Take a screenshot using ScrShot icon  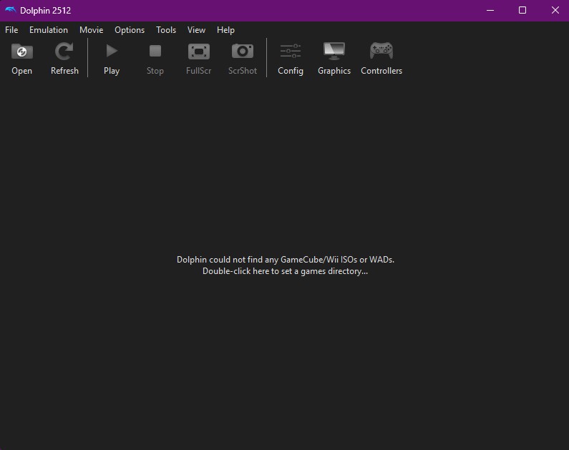point(243,52)
